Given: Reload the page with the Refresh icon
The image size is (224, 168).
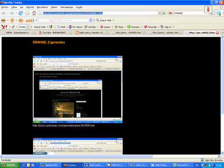Looking at the screenshot, I should click(x=21, y=13).
